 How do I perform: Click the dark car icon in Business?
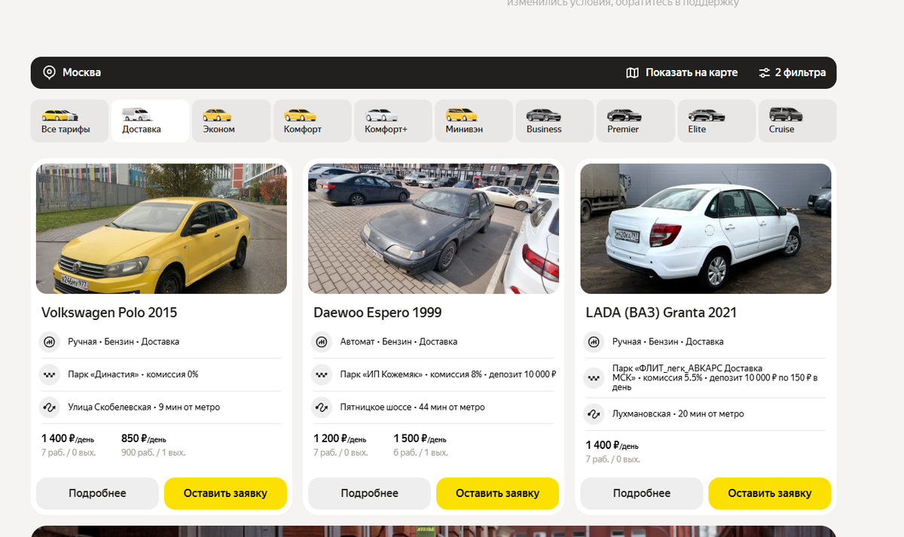click(x=543, y=115)
